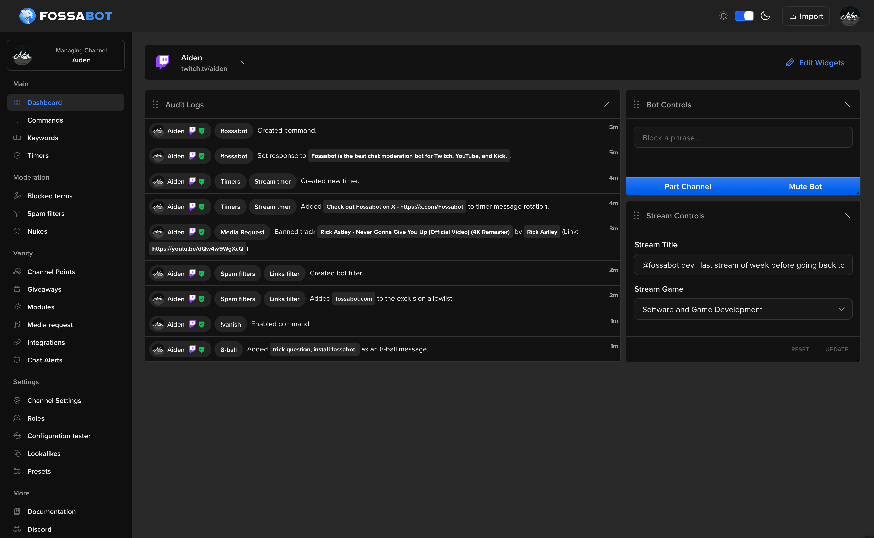Image resolution: width=874 pixels, height=538 pixels.
Task: Open the Stream Game dropdown
Action: tap(743, 309)
